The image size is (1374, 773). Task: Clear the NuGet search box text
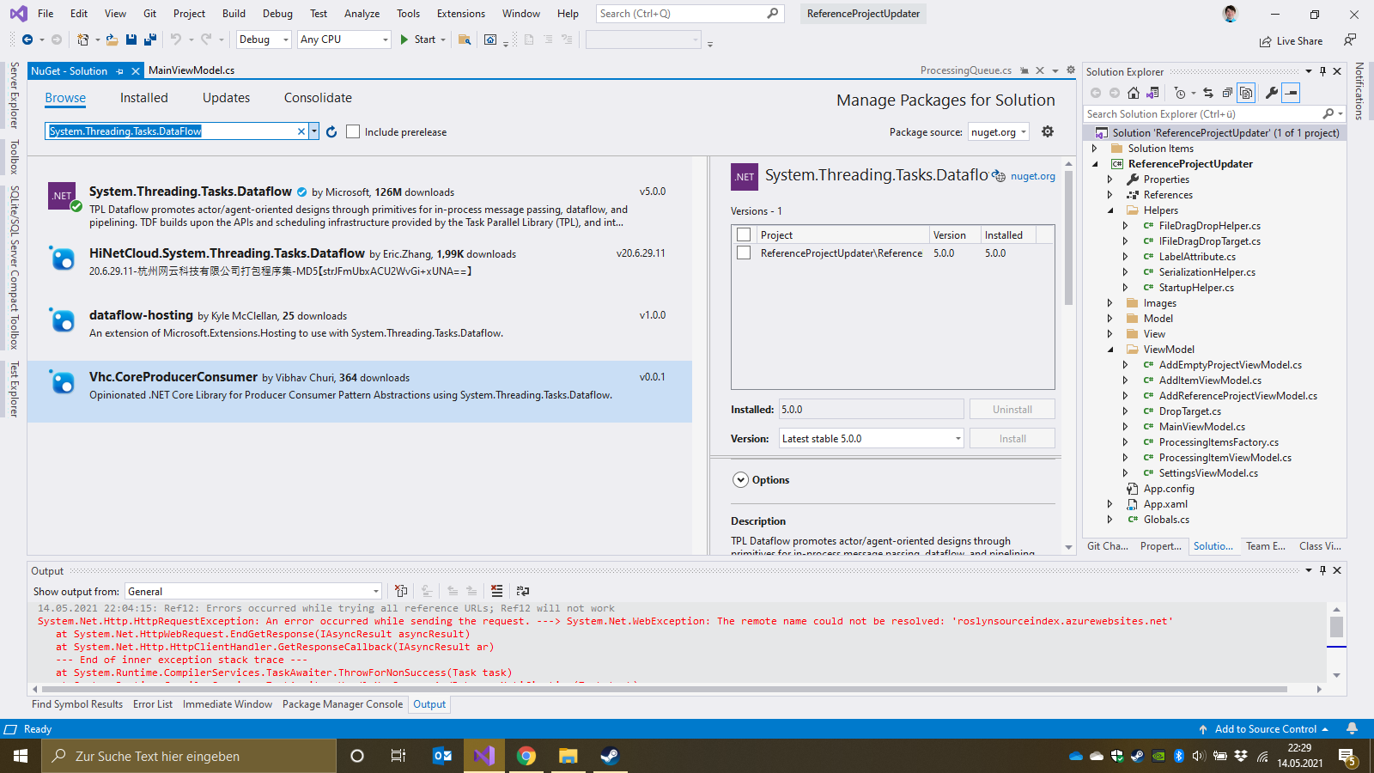(301, 131)
